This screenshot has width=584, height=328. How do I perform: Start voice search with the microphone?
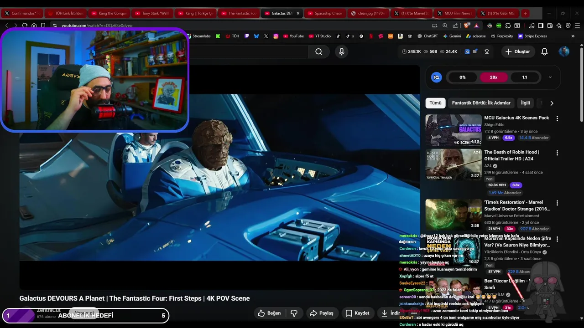pos(341,51)
